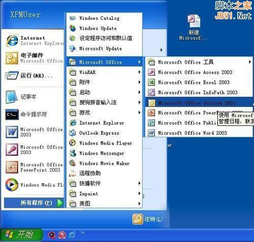Viewport: 254px width, 242px height.
Task: Open the 启动 programs folder
Action: (104, 93)
